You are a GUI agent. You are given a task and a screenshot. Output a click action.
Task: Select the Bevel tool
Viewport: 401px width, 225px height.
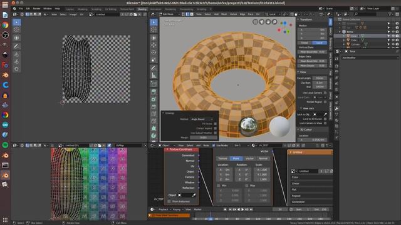pyautogui.click(x=154, y=107)
